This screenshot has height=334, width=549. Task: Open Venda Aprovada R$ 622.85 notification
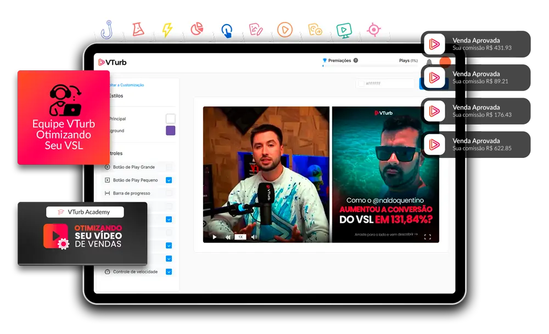coord(476,144)
